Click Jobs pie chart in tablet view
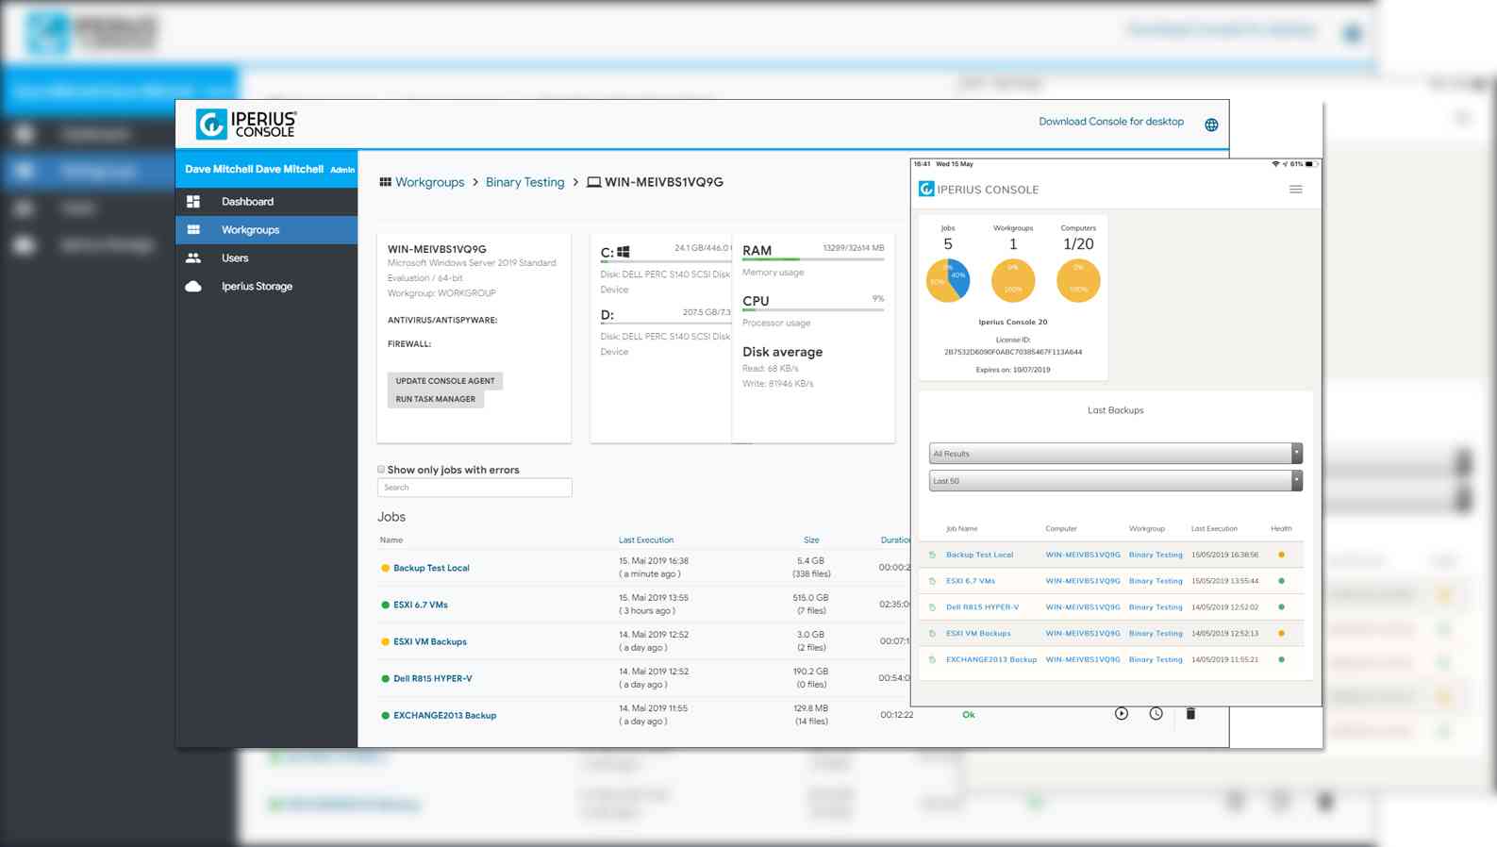 (x=948, y=280)
